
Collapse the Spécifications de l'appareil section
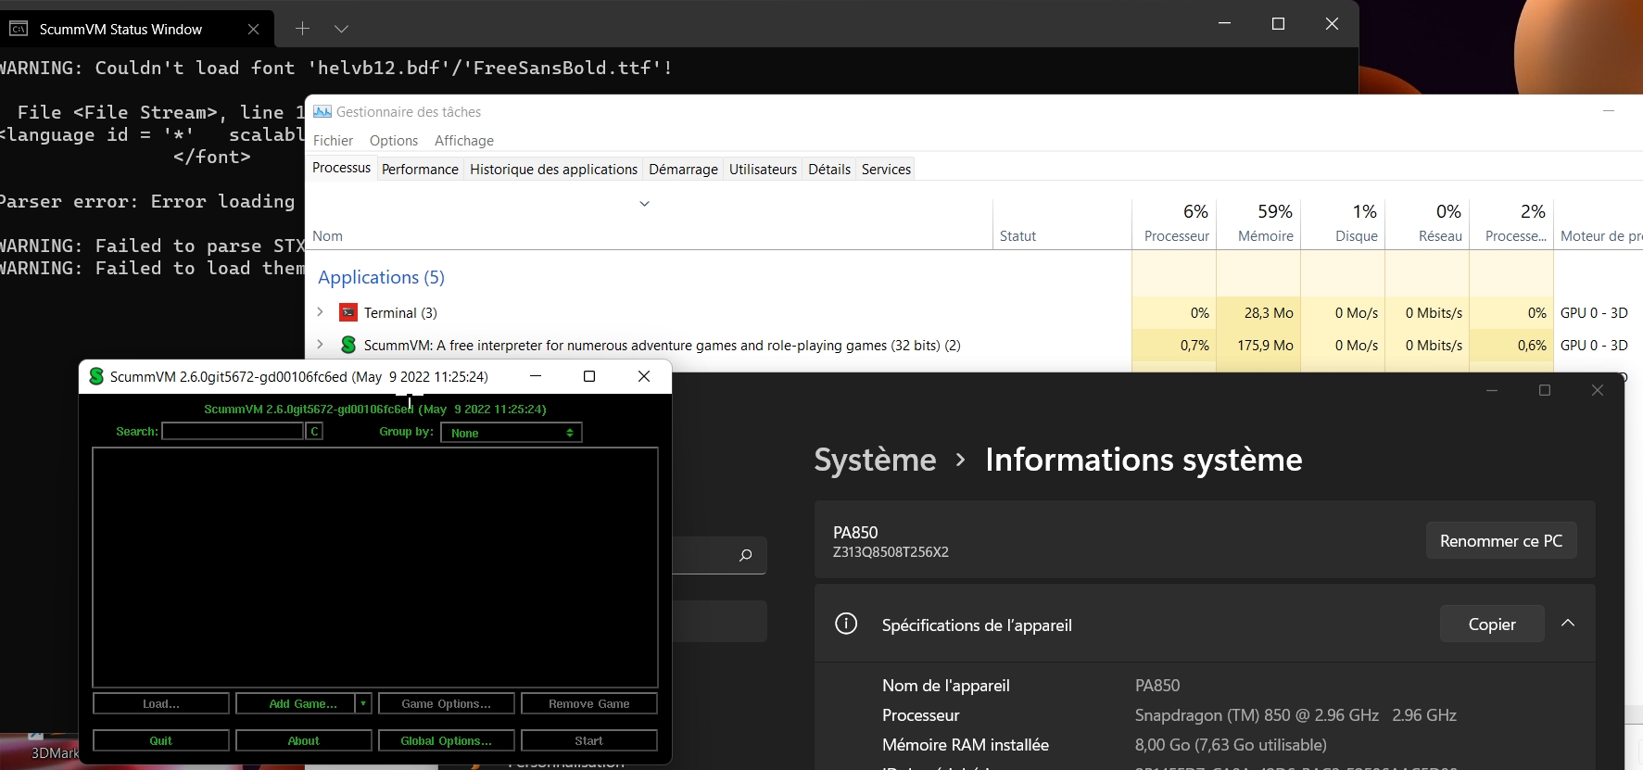tap(1568, 624)
